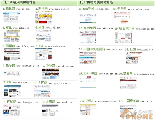This screenshot has width=155, height=121.
Task: Select the www.cctv.com URL text
Action: click(x=114, y=50)
